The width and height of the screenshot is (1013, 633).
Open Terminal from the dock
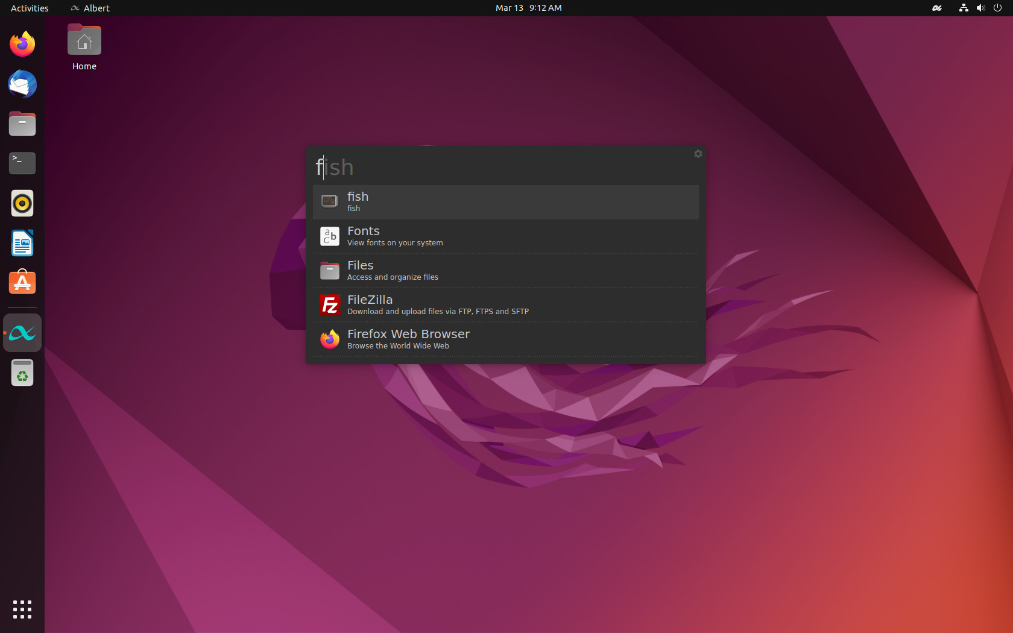point(22,163)
